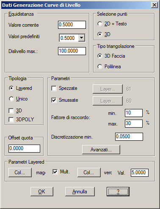The image size is (160, 209).
Task: Open the Avanzati settings
Action: 101,150
